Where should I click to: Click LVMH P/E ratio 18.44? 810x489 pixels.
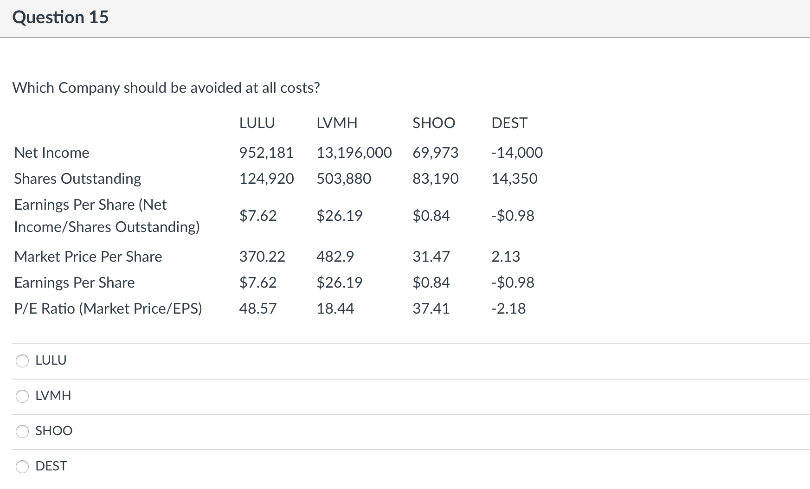[335, 309]
